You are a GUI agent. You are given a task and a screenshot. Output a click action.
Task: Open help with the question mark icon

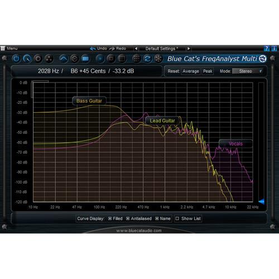point(266,49)
